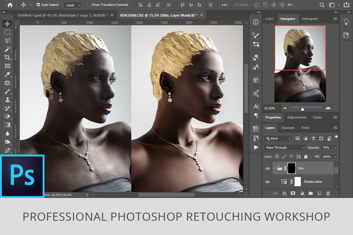Enable Show Transform Controls checkbox
Viewport: 353px width, 235px height.
(x=89, y=5)
